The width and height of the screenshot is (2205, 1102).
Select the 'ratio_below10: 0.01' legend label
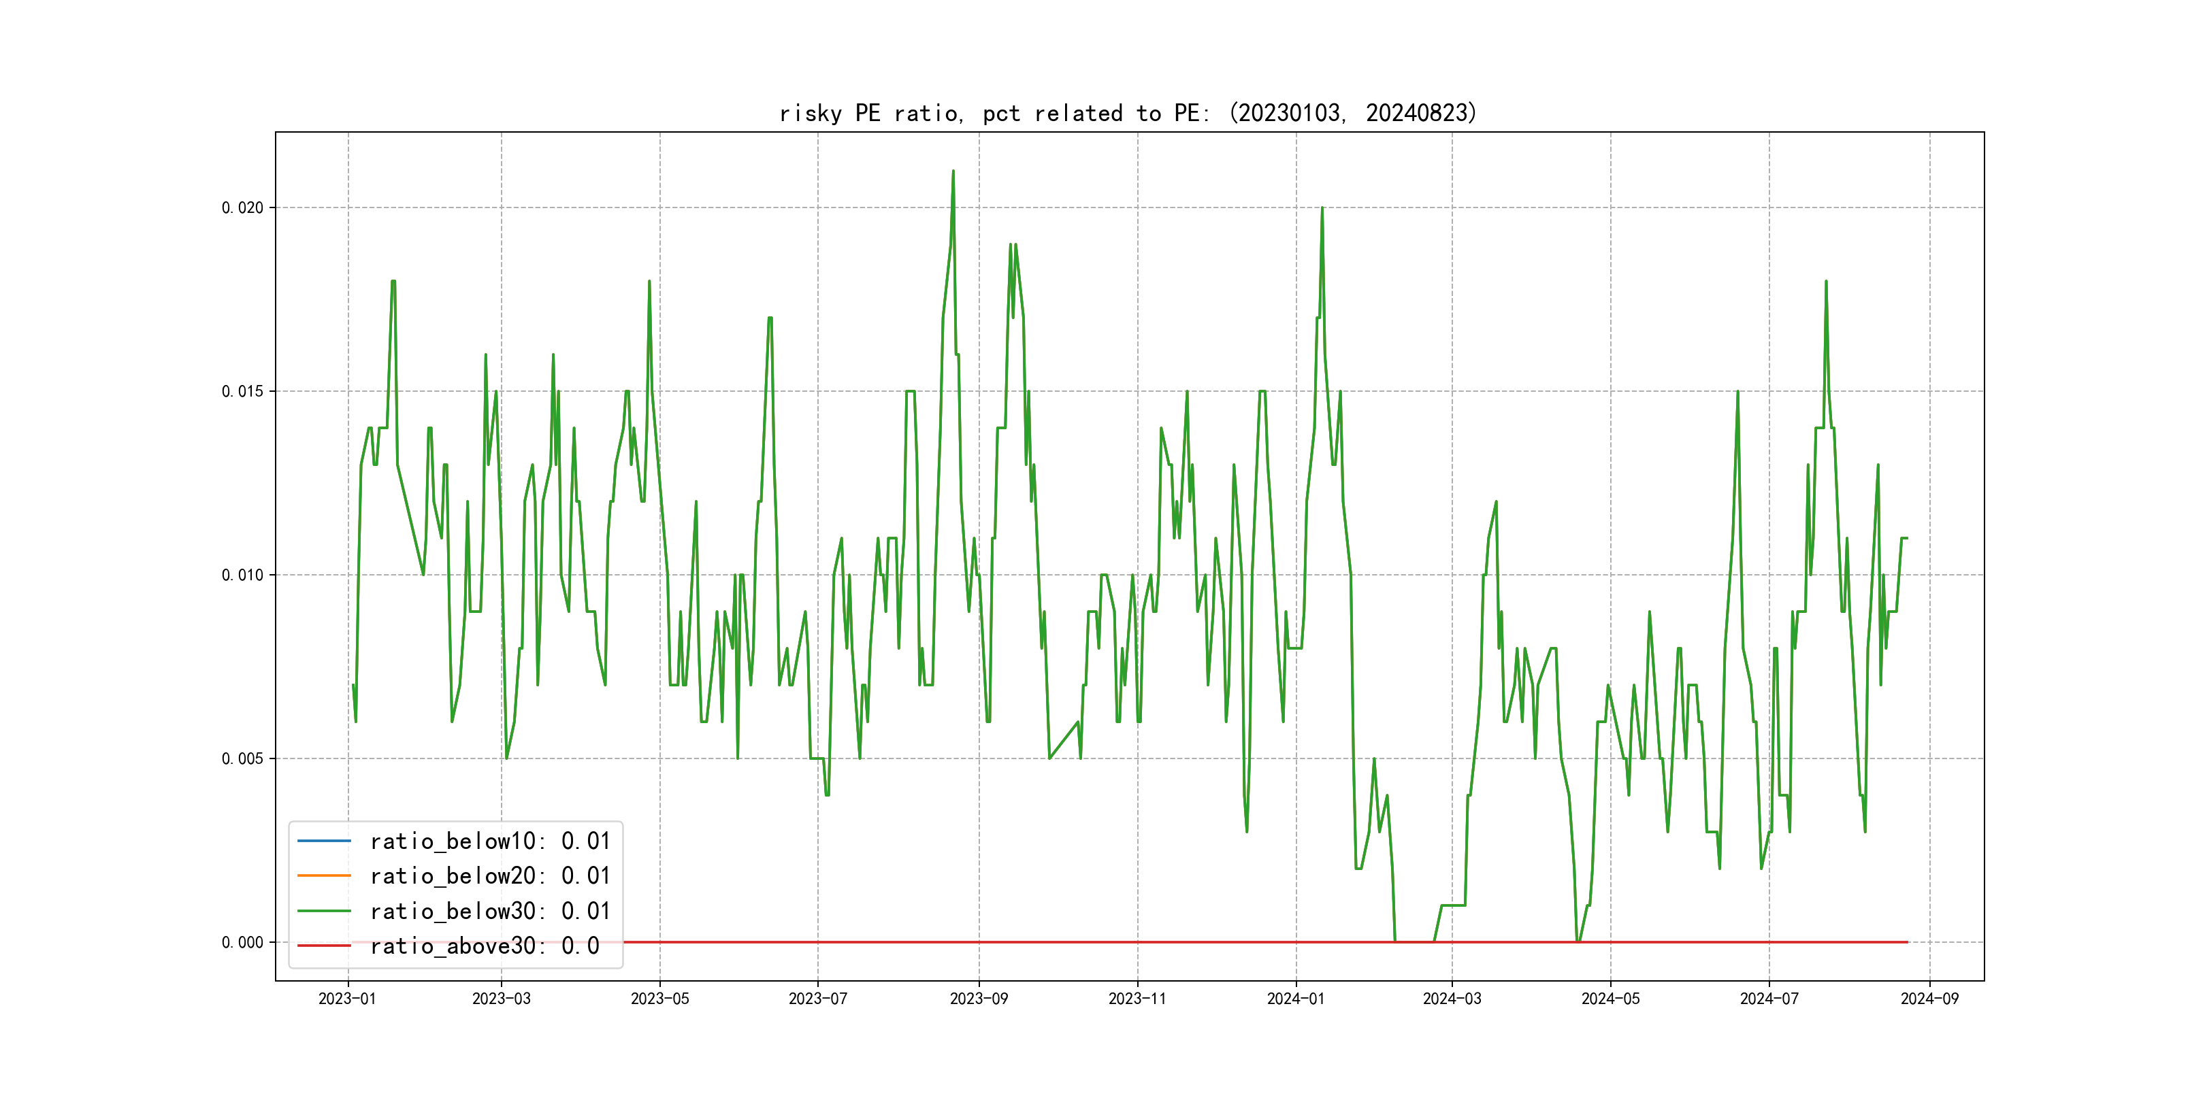489,841
